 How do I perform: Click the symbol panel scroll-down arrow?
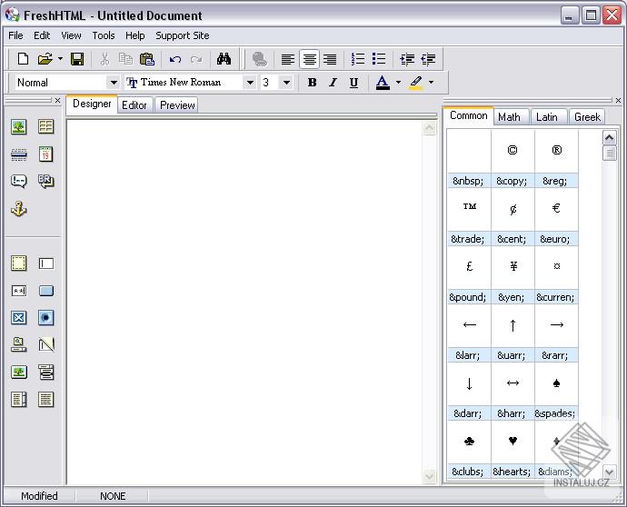609,472
